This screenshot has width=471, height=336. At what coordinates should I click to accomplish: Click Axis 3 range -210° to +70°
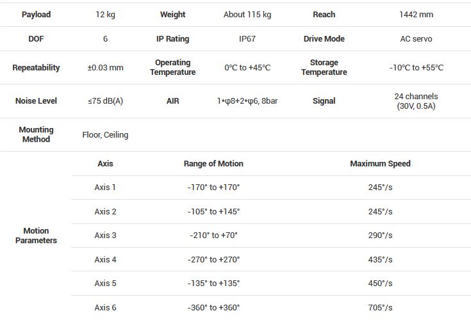click(213, 236)
